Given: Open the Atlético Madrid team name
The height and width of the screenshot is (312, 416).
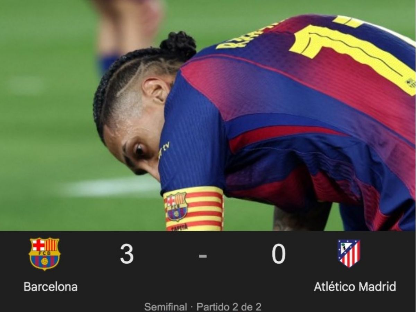Looking at the screenshot, I should tap(355, 287).
